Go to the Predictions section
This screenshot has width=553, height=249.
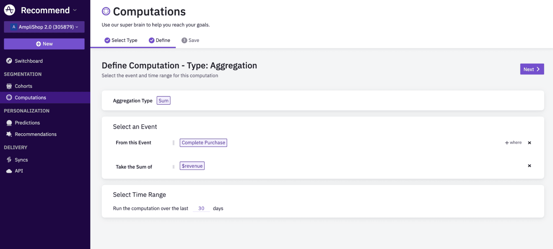click(x=27, y=123)
